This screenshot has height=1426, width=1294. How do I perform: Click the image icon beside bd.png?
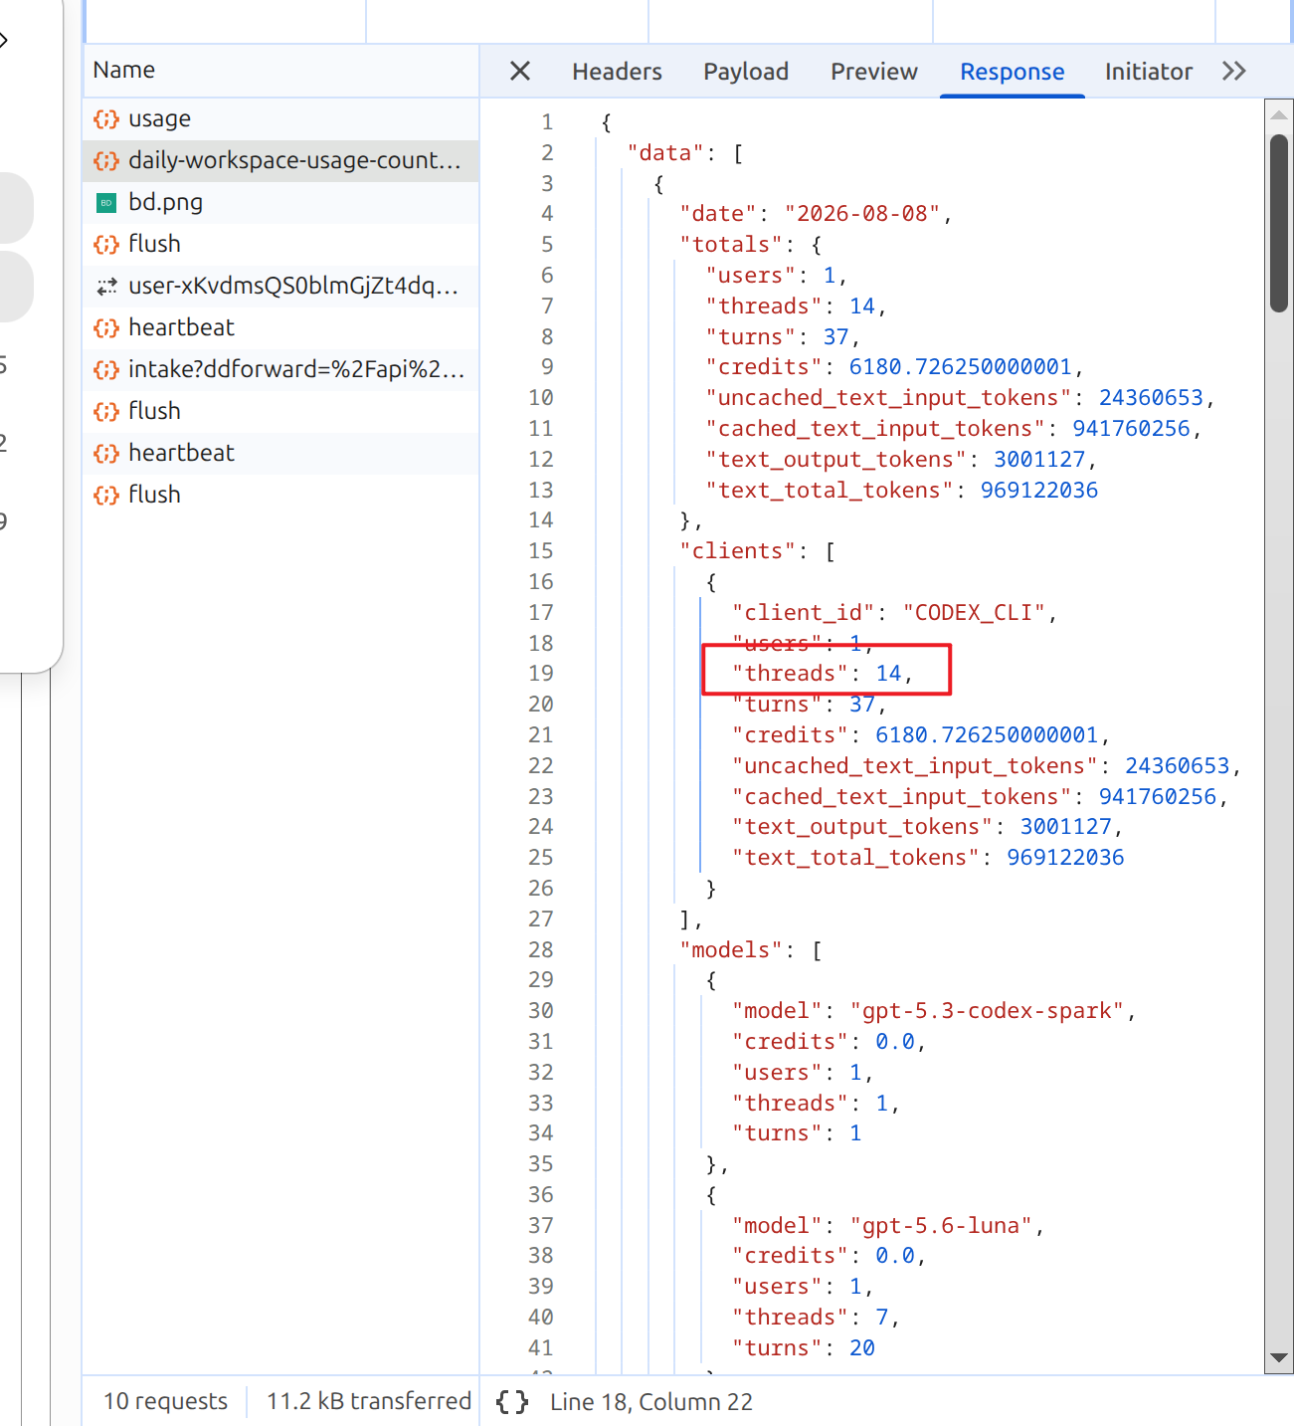click(x=106, y=203)
